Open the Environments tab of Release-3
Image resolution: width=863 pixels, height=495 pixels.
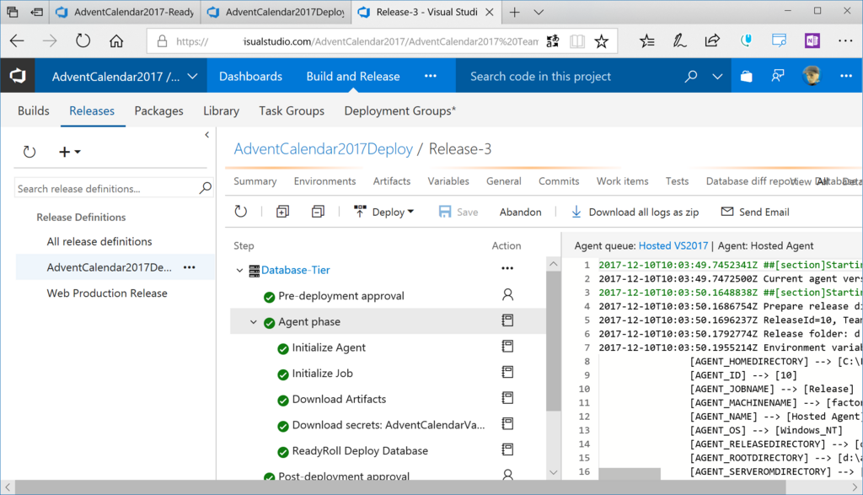pos(324,181)
